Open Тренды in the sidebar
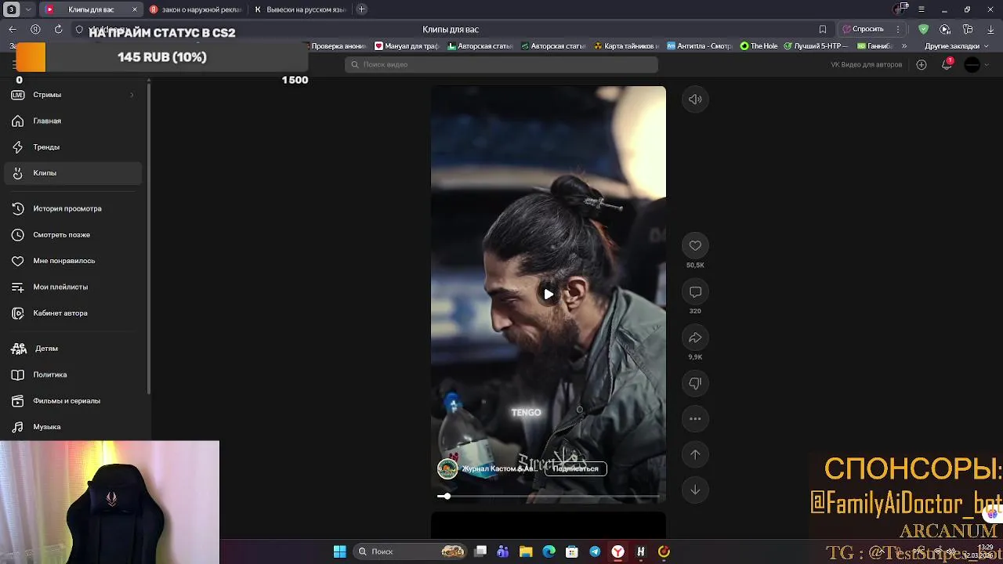Screen dimensions: 1003x564 point(72,146)
